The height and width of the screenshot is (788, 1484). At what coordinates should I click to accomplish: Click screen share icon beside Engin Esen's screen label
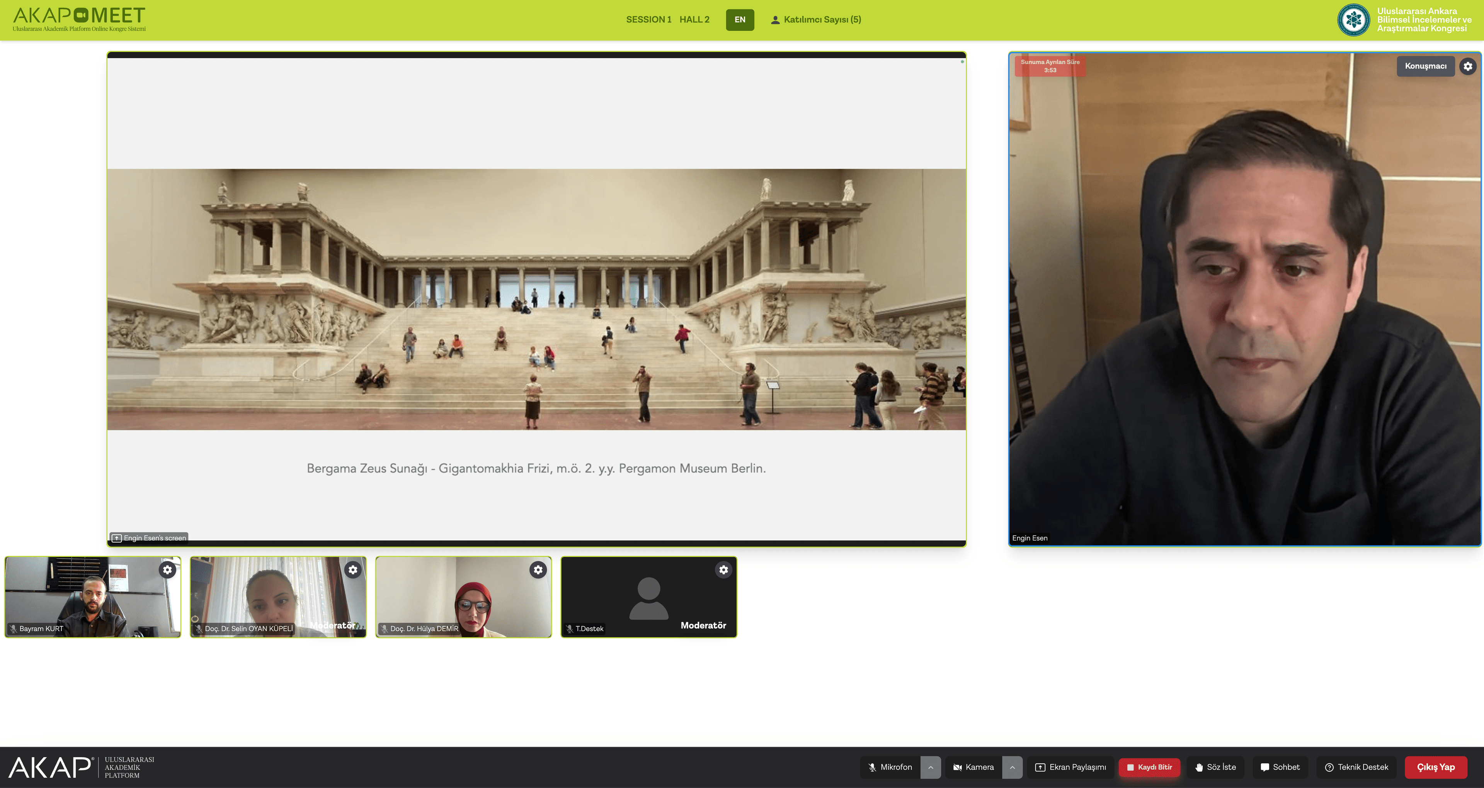(116, 538)
